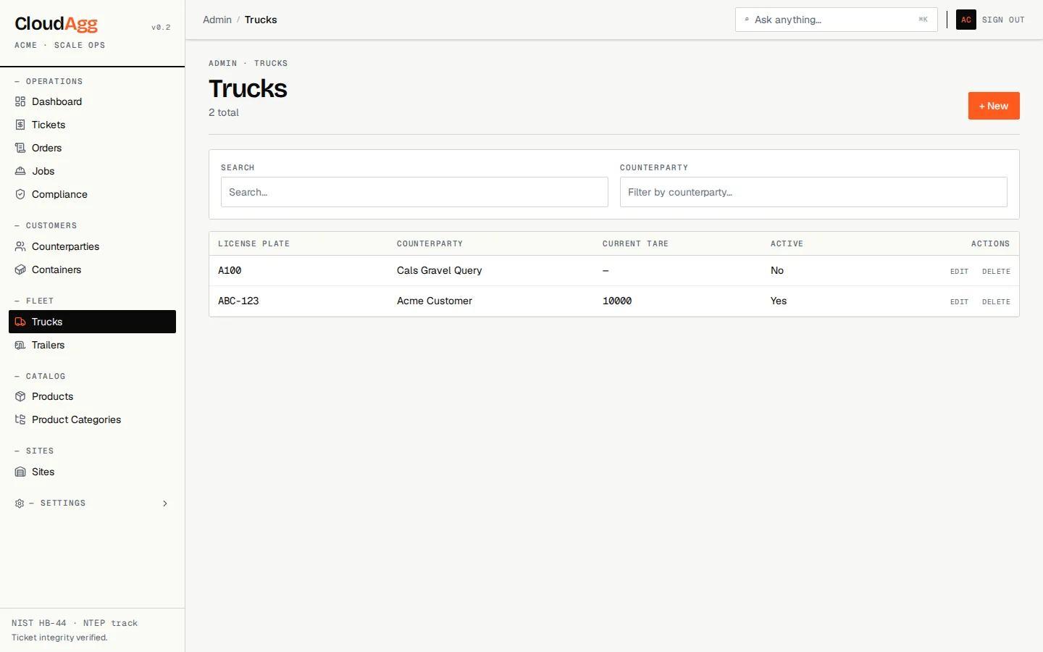Click Ticket integrity verified footer text
This screenshot has height=652, width=1043.
tap(59, 638)
